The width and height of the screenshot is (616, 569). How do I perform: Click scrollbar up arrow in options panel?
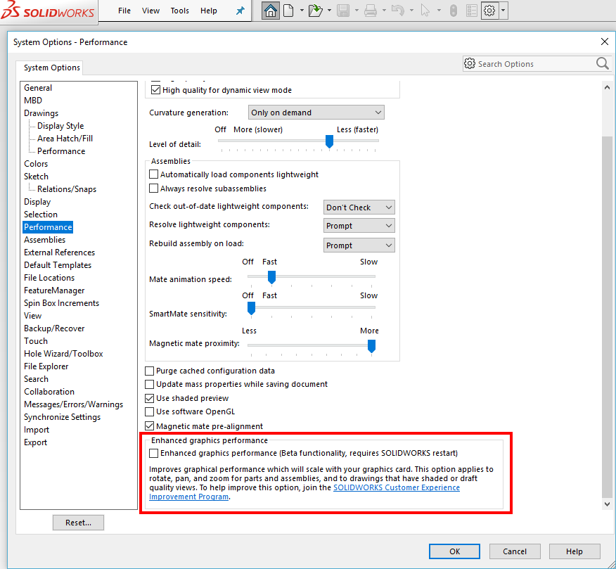pyautogui.click(x=607, y=87)
